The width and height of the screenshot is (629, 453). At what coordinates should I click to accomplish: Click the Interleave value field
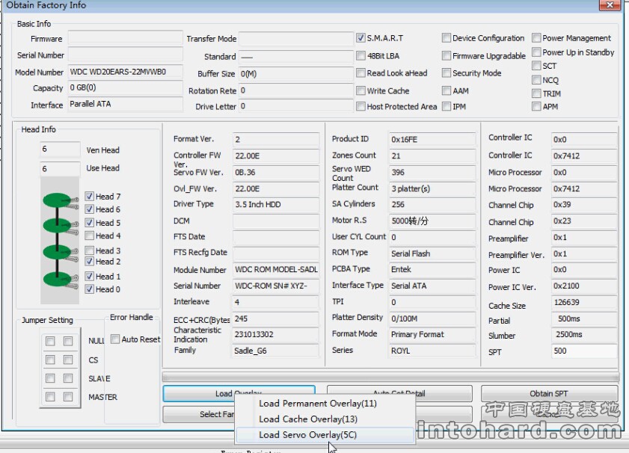[x=276, y=302]
